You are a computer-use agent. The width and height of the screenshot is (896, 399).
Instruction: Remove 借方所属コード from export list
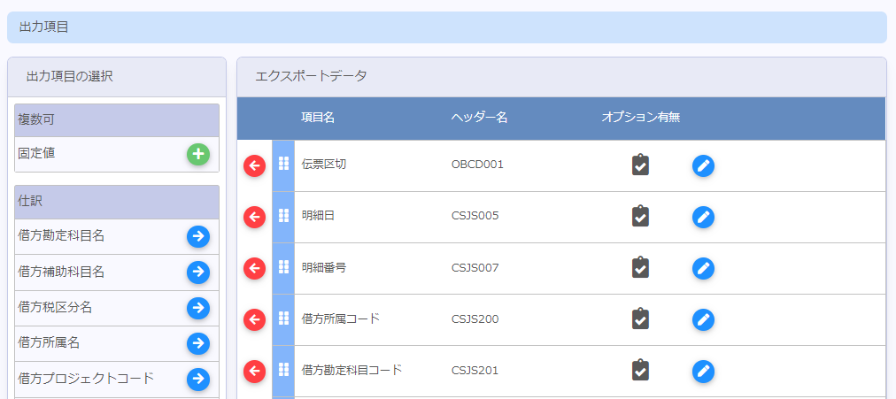tap(254, 319)
